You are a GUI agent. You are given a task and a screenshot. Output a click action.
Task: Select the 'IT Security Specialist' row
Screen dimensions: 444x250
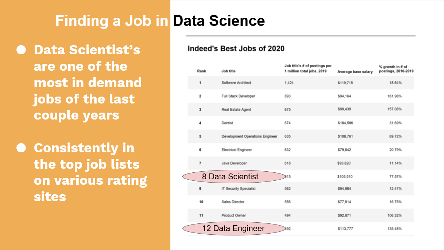238,189
